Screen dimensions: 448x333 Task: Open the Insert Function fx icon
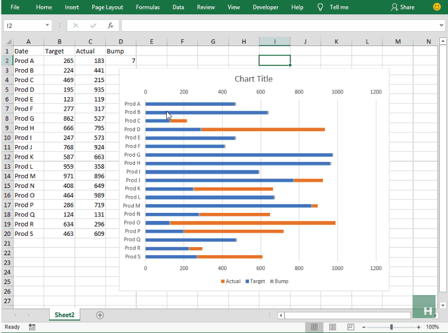(x=111, y=26)
